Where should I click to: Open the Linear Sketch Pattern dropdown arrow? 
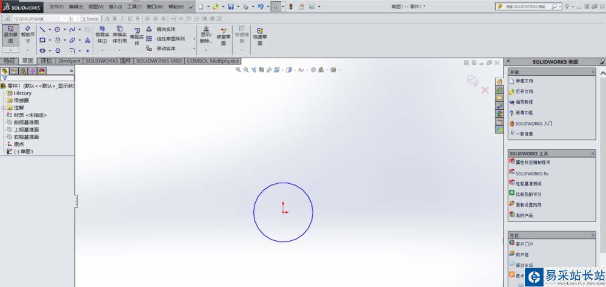click(x=194, y=39)
